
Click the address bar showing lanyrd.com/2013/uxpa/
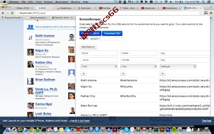(x=109, y=13)
